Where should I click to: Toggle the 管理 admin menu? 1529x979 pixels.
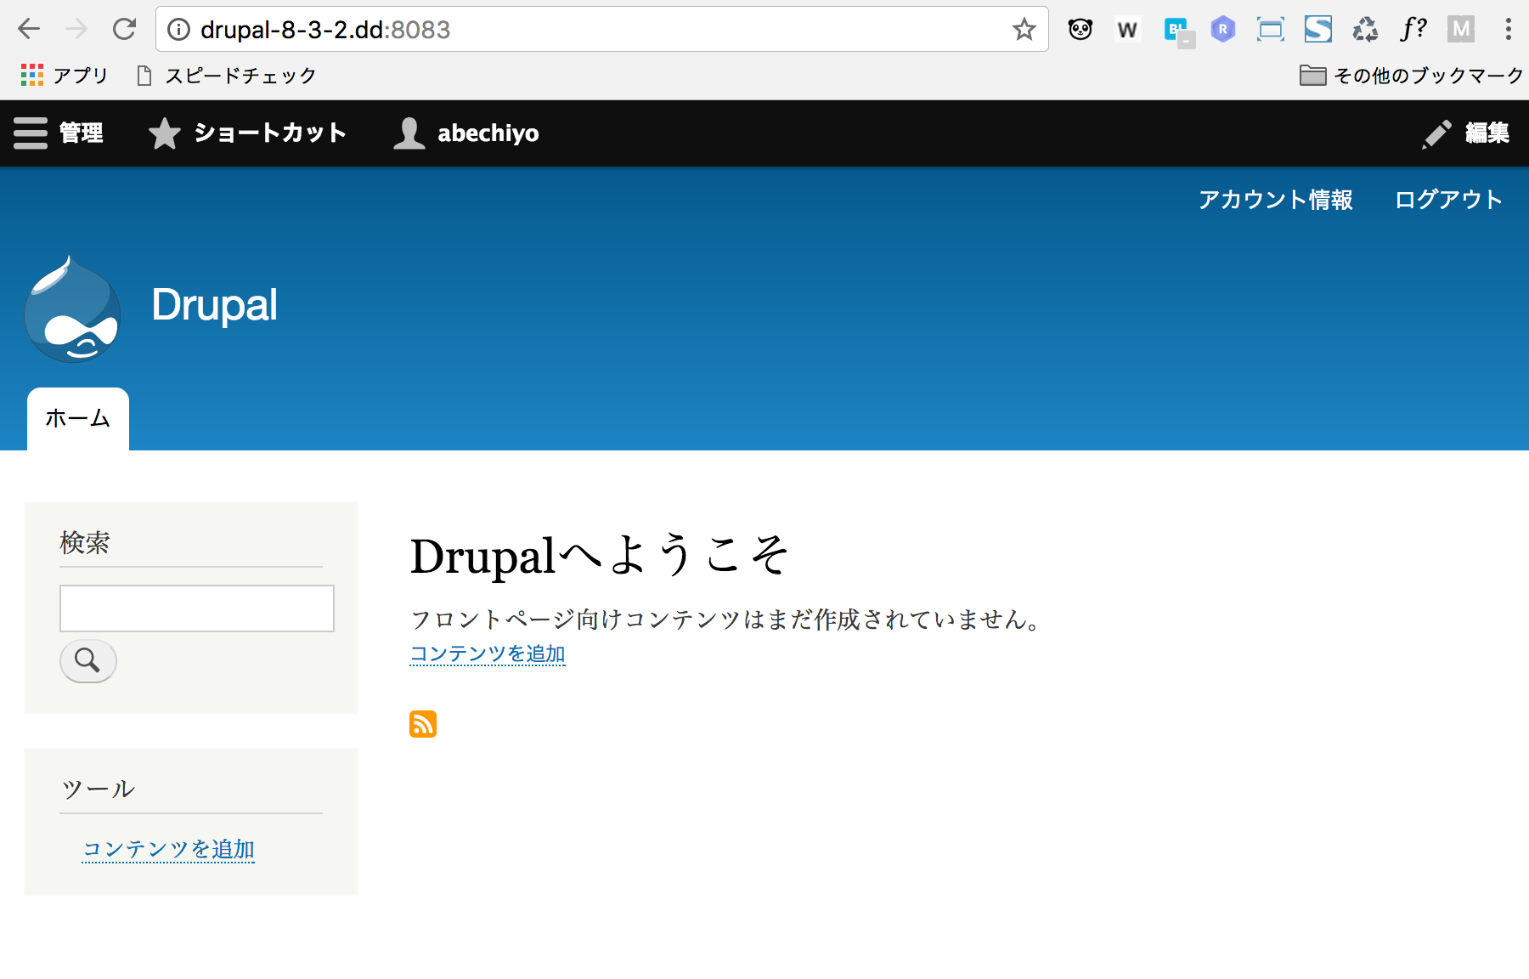59,133
